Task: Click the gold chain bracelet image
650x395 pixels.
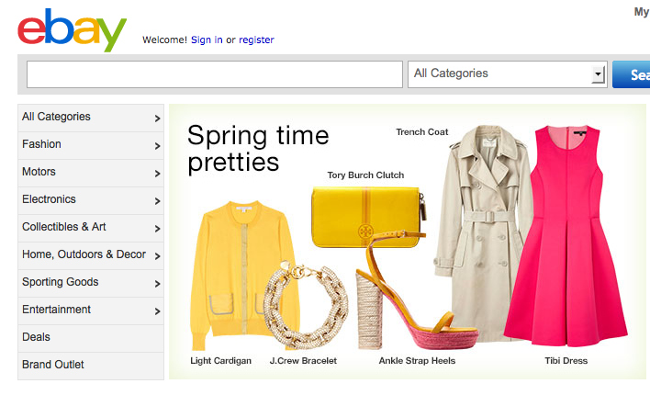Action: click(306, 305)
